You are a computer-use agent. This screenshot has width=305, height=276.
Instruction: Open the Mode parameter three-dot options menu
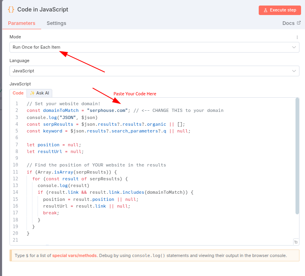tap(297, 37)
